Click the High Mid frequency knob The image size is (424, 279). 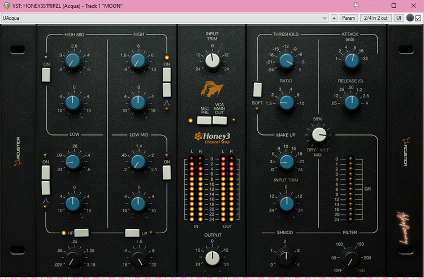coord(72,60)
